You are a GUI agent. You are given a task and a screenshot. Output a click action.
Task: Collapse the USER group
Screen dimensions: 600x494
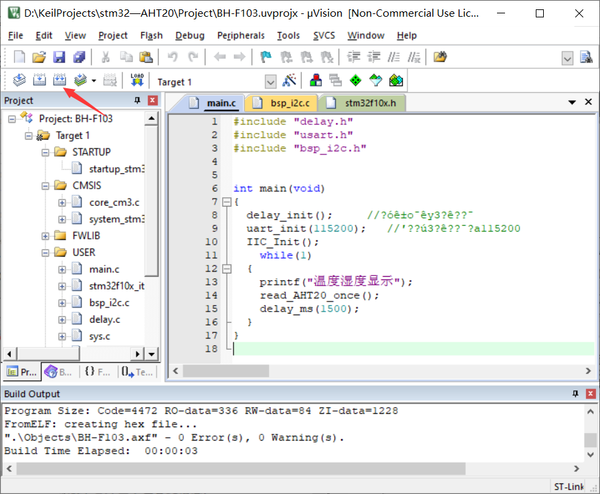[x=45, y=253]
